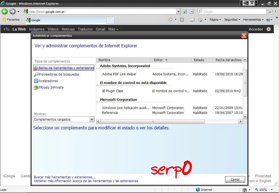Select Barras de herramientas y extensiones
Viewport: 279px width, 193px height.
[64, 68]
